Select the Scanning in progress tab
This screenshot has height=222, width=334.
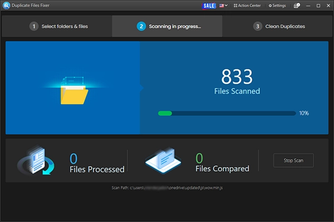pos(167,26)
